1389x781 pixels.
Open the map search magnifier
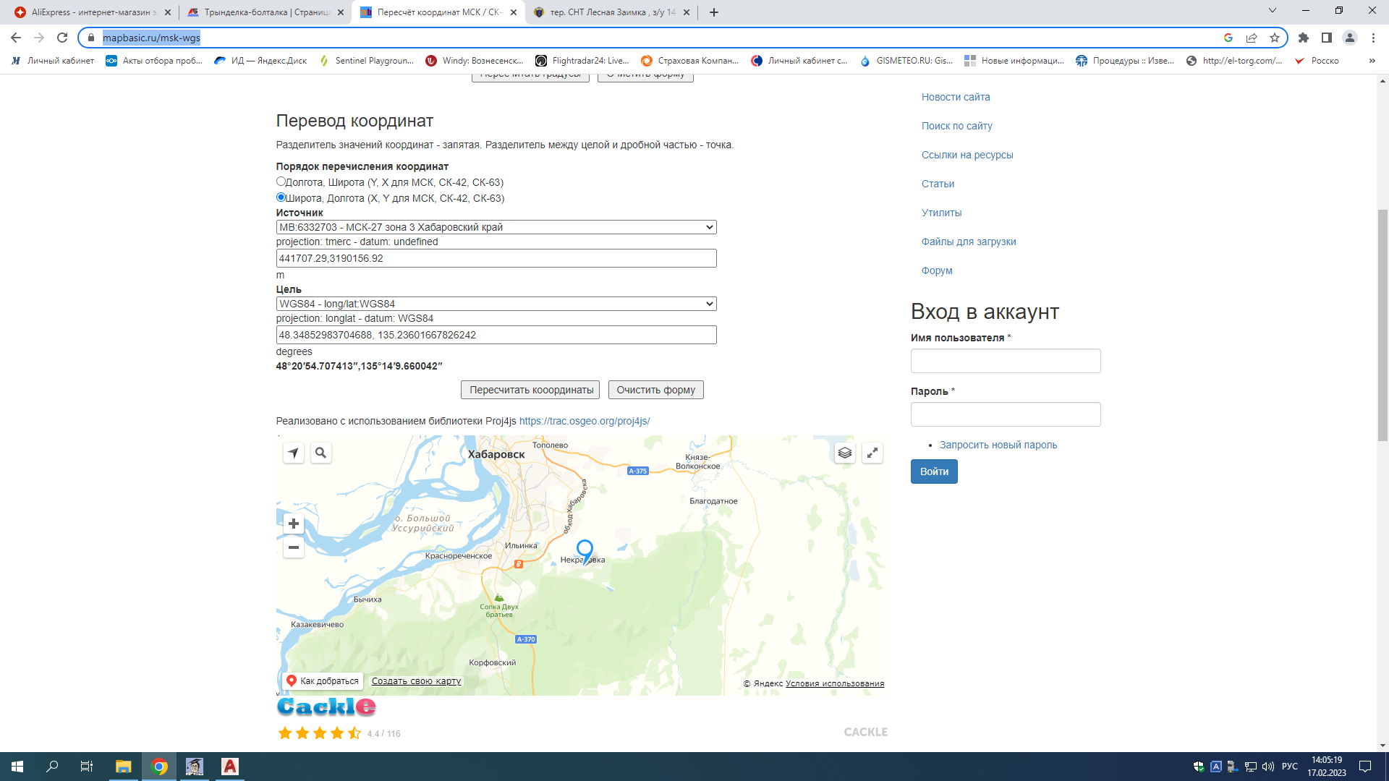[321, 453]
